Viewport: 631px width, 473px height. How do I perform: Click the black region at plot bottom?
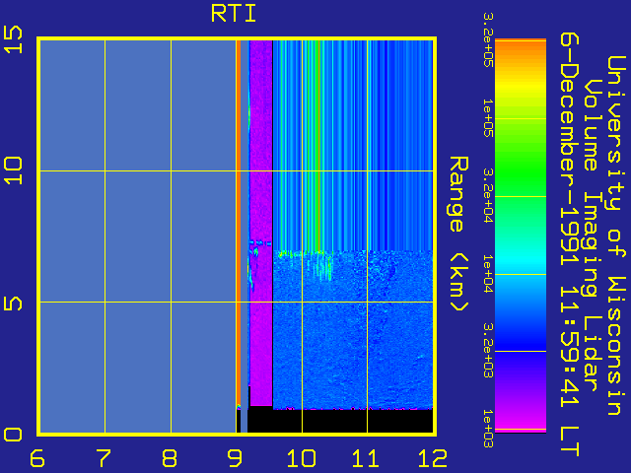pos(340,421)
